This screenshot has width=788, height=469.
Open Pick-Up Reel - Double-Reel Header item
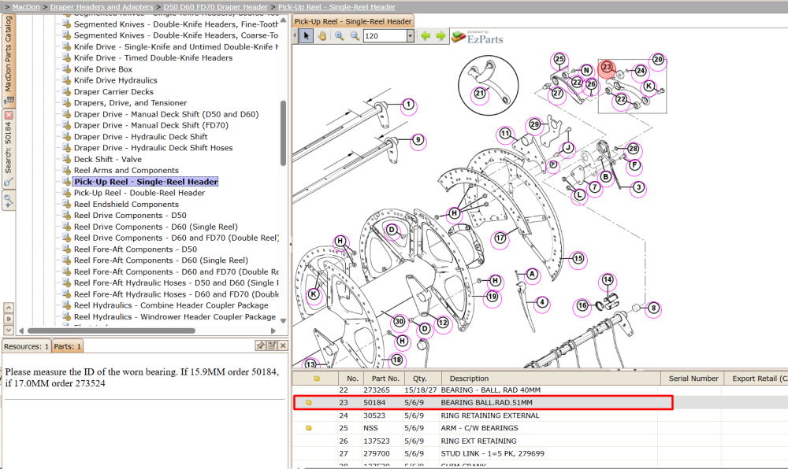click(139, 193)
